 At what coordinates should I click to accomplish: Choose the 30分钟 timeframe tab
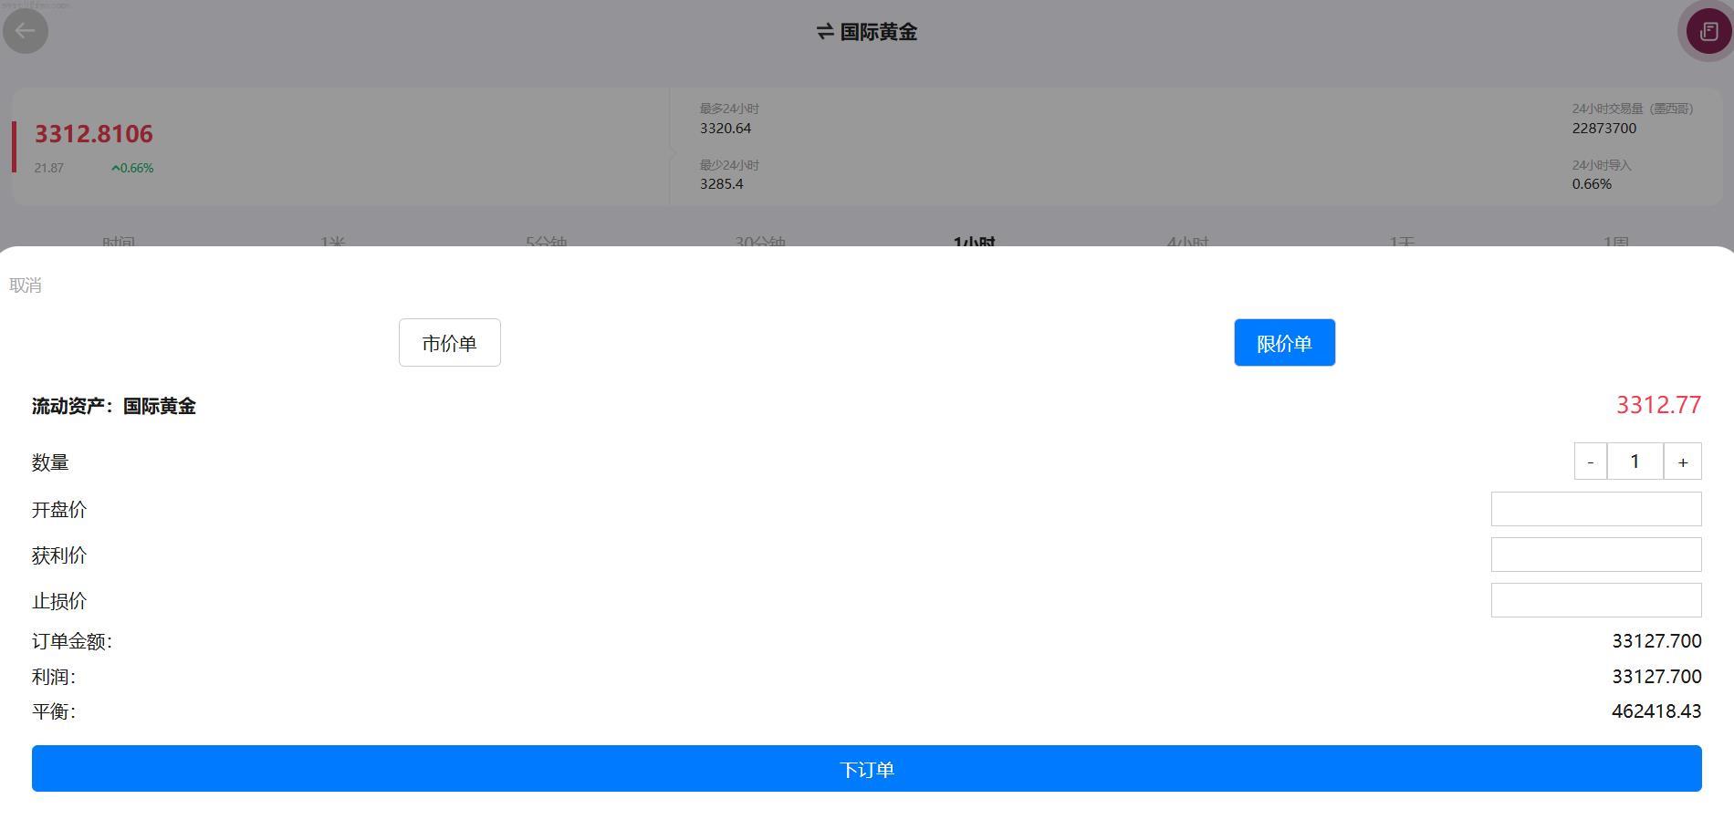point(760,241)
